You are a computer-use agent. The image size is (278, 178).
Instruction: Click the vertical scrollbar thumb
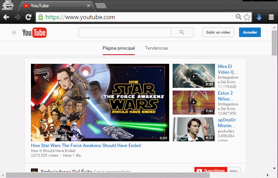pos(274,43)
